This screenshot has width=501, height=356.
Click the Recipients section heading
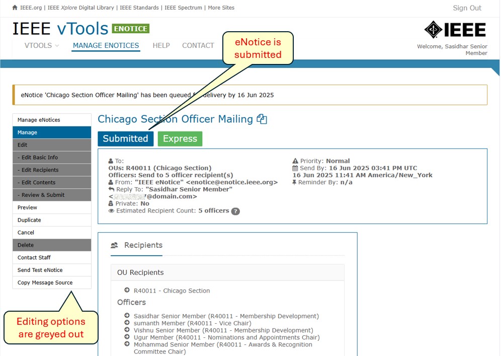coord(143,245)
